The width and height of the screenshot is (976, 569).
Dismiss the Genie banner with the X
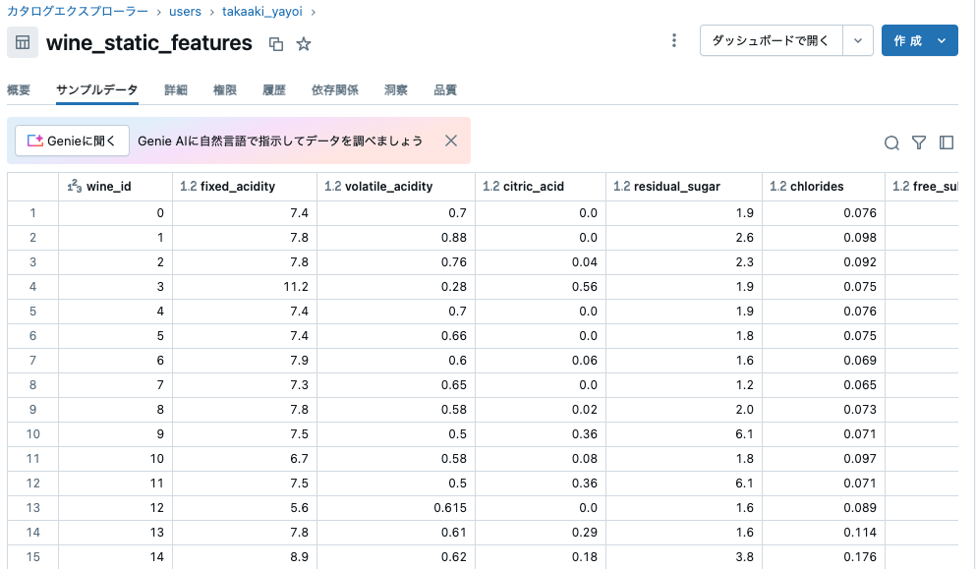tap(451, 141)
